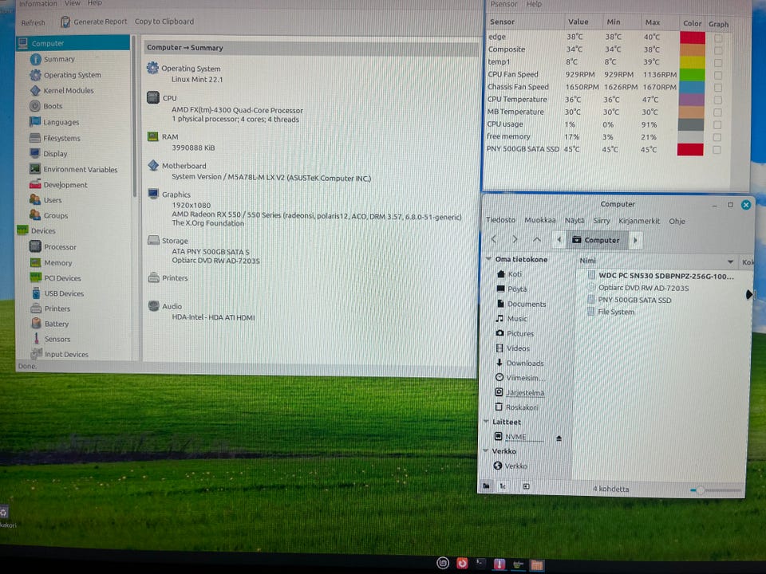Select PCI Devices entry
The image size is (766, 574).
point(62,278)
